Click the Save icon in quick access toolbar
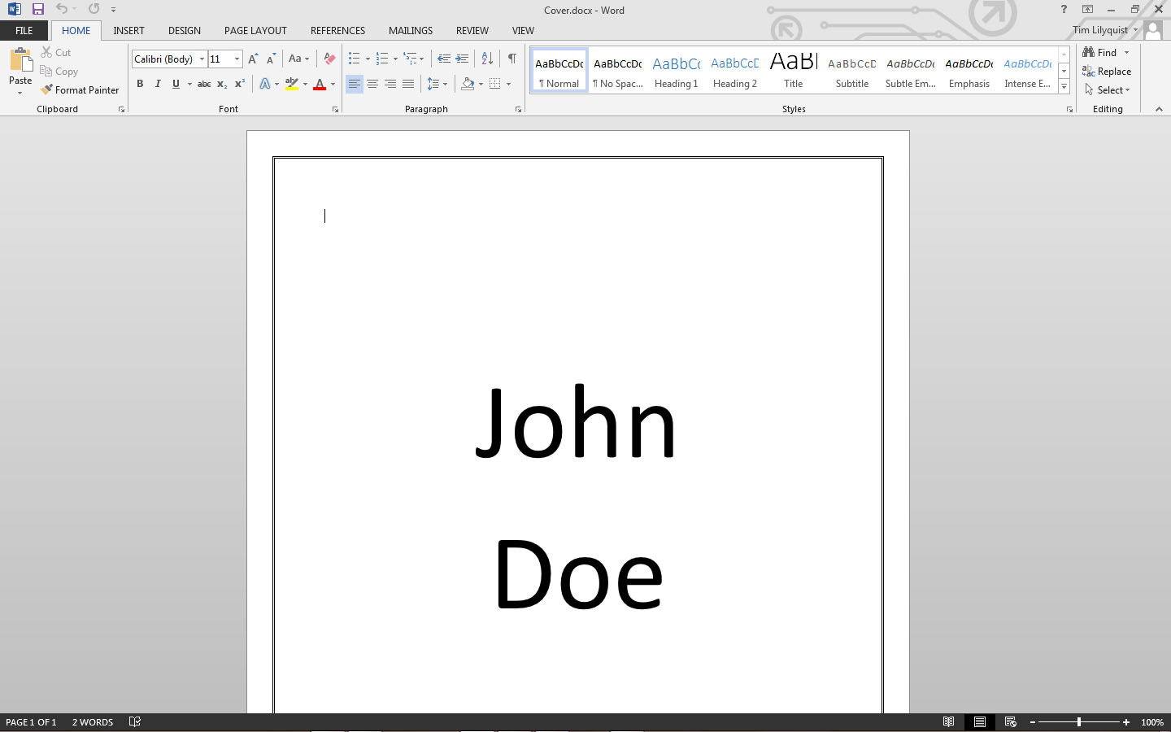 point(37,9)
